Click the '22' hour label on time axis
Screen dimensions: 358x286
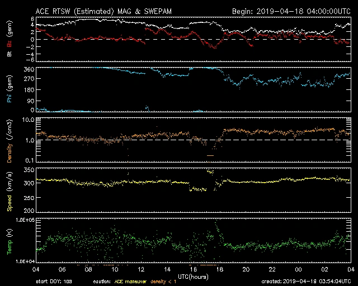pyautogui.click(x=272, y=270)
